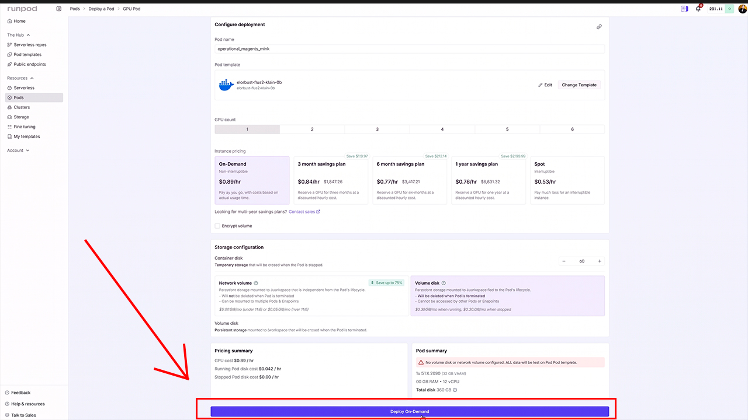Viewport: 748px width, 420px height.
Task: Click the notification bell icon
Action: tap(698, 9)
